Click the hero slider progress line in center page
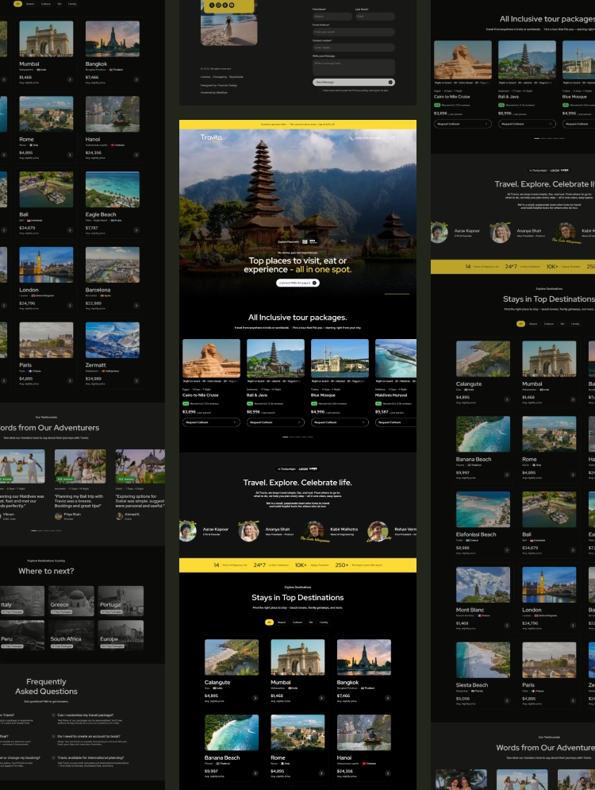Image resolution: width=595 pixels, height=790 pixels. 397,293
